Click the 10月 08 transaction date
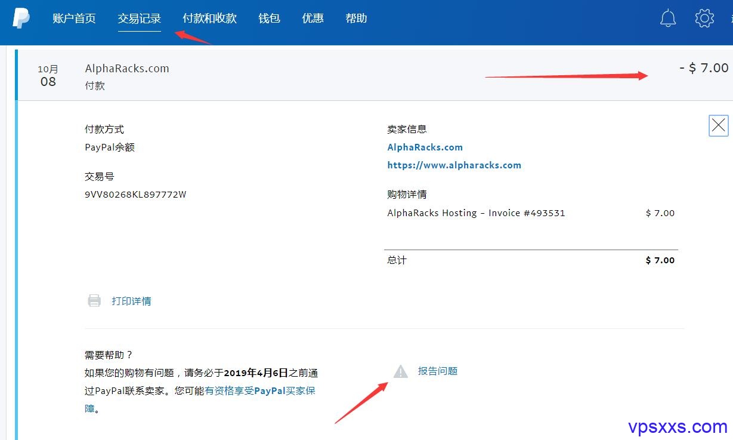The image size is (733, 440). point(48,76)
